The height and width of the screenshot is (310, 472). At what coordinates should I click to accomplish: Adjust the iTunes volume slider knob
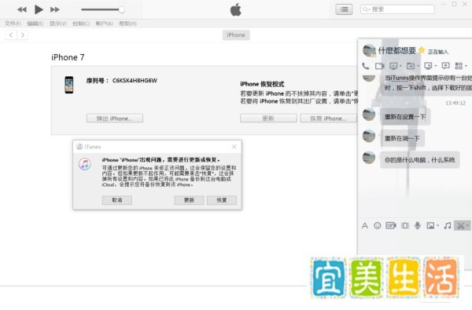click(x=121, y=9)
